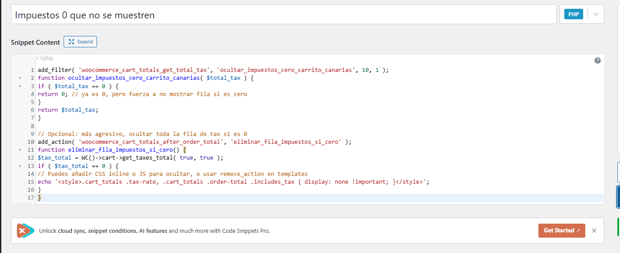Dismiss the Code Snippets Pro banner

tap(594, 231)
